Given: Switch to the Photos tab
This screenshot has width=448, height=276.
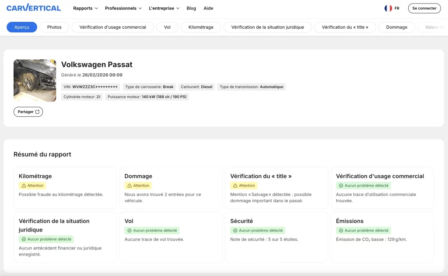Looking at the screenshot, I should click(x=54, y=27).
